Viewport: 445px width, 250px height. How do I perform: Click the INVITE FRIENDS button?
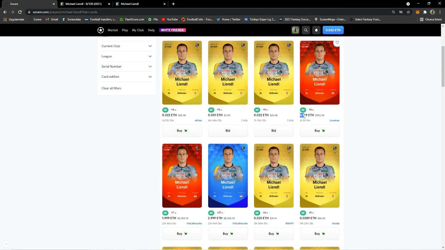coord(172,30)
